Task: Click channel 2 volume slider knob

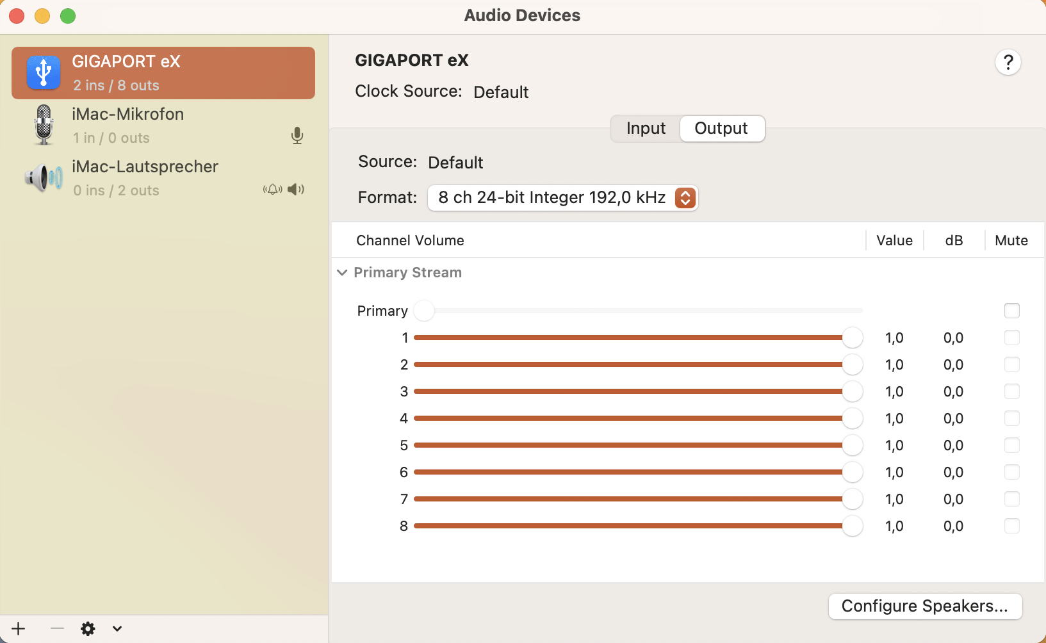Action: click(853, 364)
